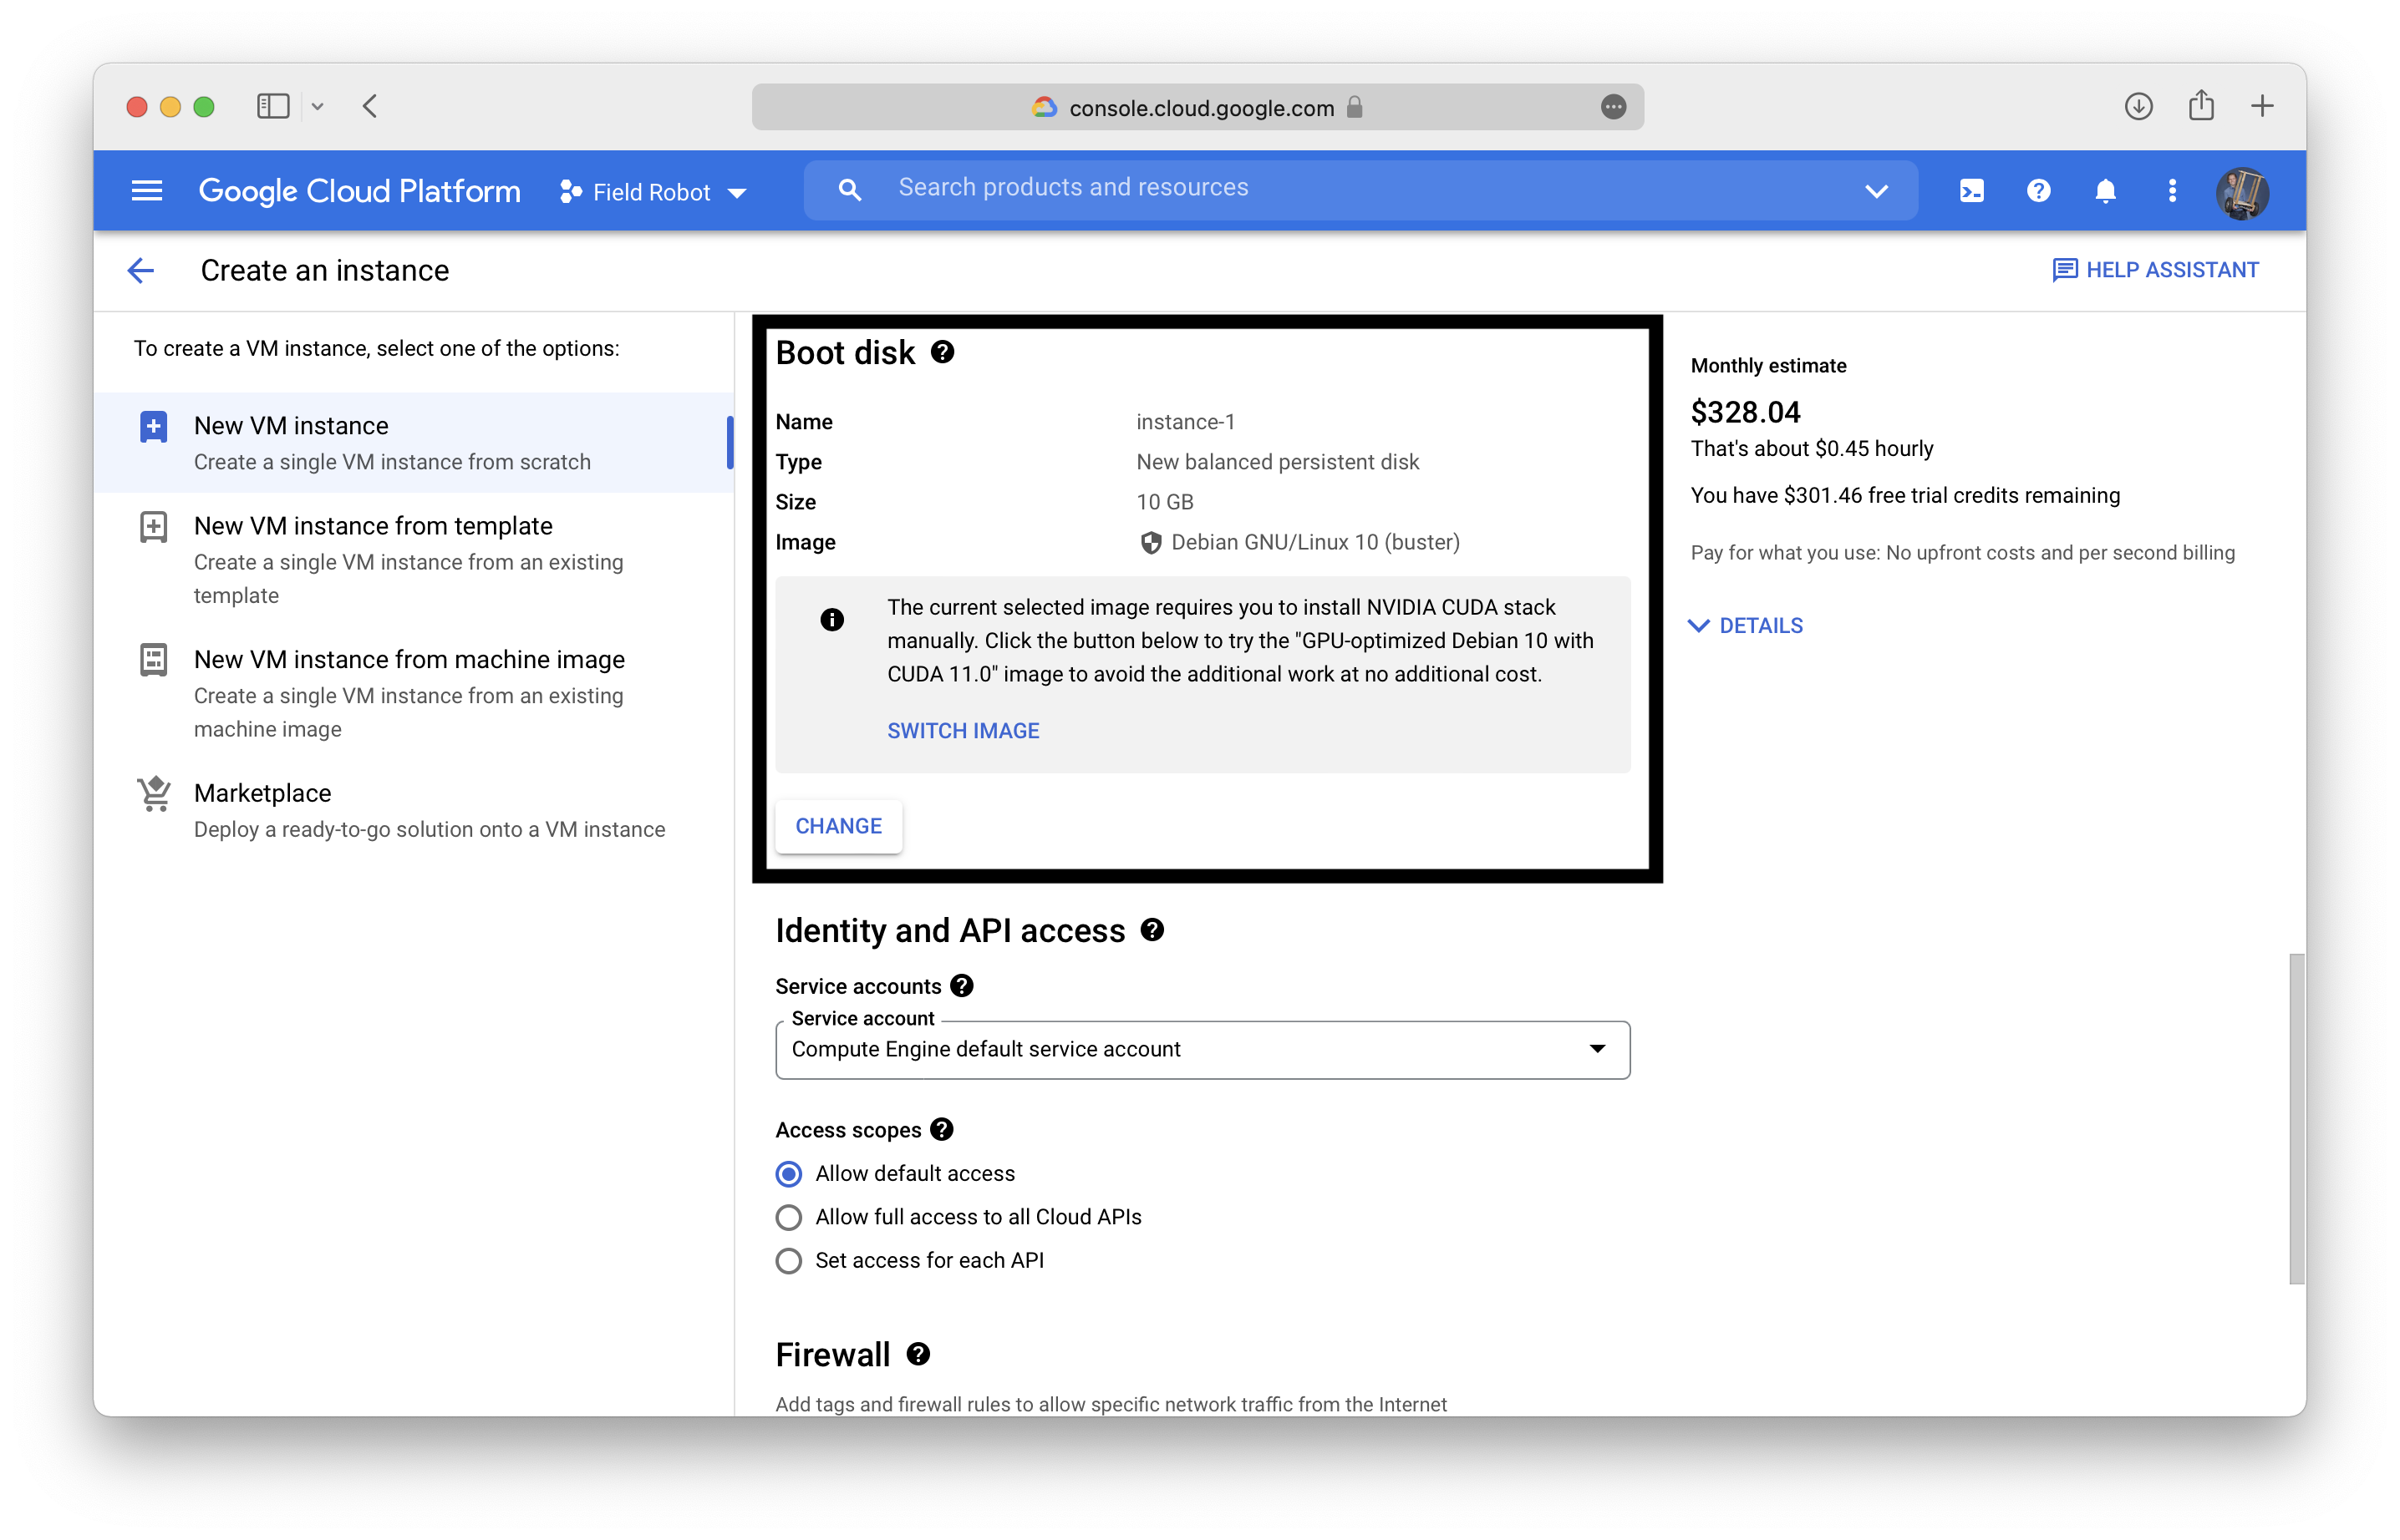
Task: Click the free trial credits remaining text
Action: click(x=1904, y=496)
